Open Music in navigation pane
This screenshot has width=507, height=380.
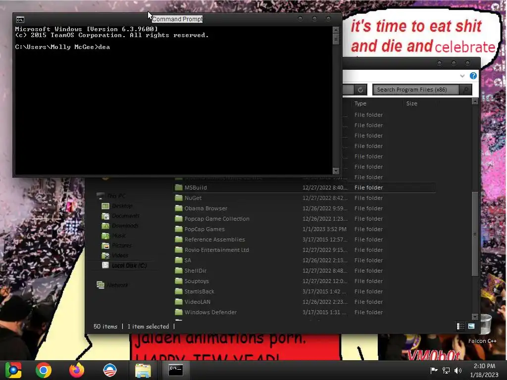click(x=114, y=236)
